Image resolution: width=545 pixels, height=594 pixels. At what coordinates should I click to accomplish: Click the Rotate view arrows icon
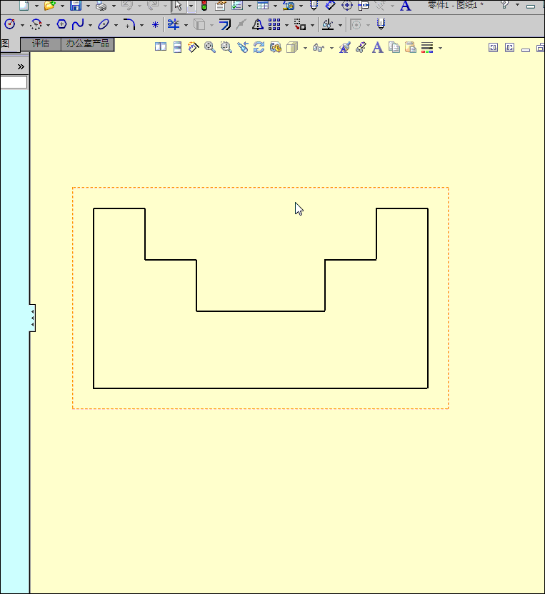259,47
